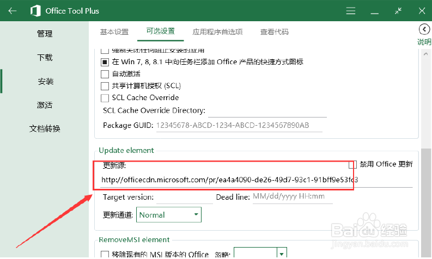Screen dimensions: 432x259
Task: Close the Office Tool Plus window
Action: click(422, 11)
